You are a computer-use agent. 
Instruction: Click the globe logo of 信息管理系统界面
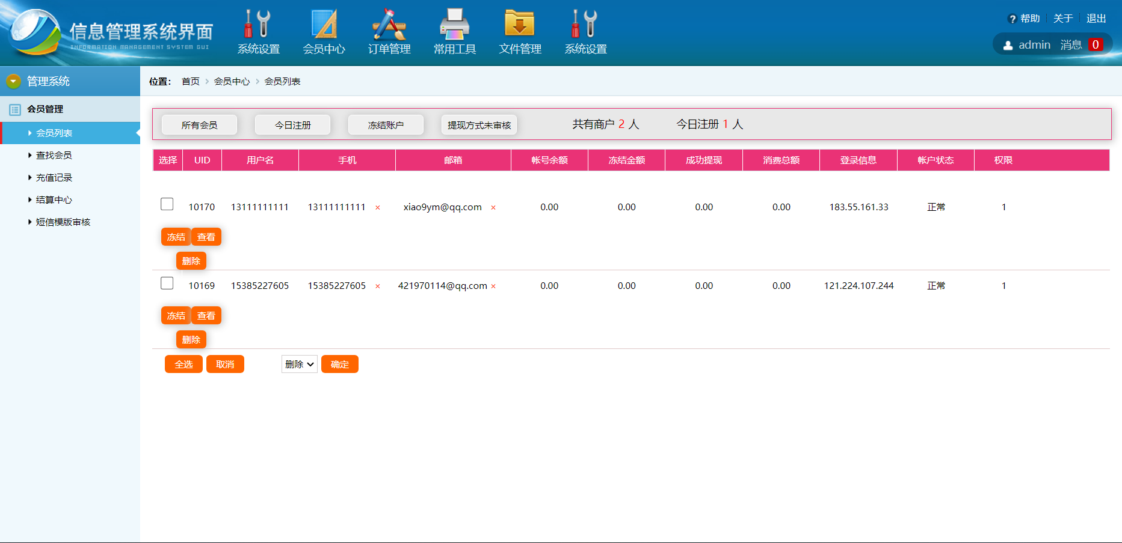(36, 32)
